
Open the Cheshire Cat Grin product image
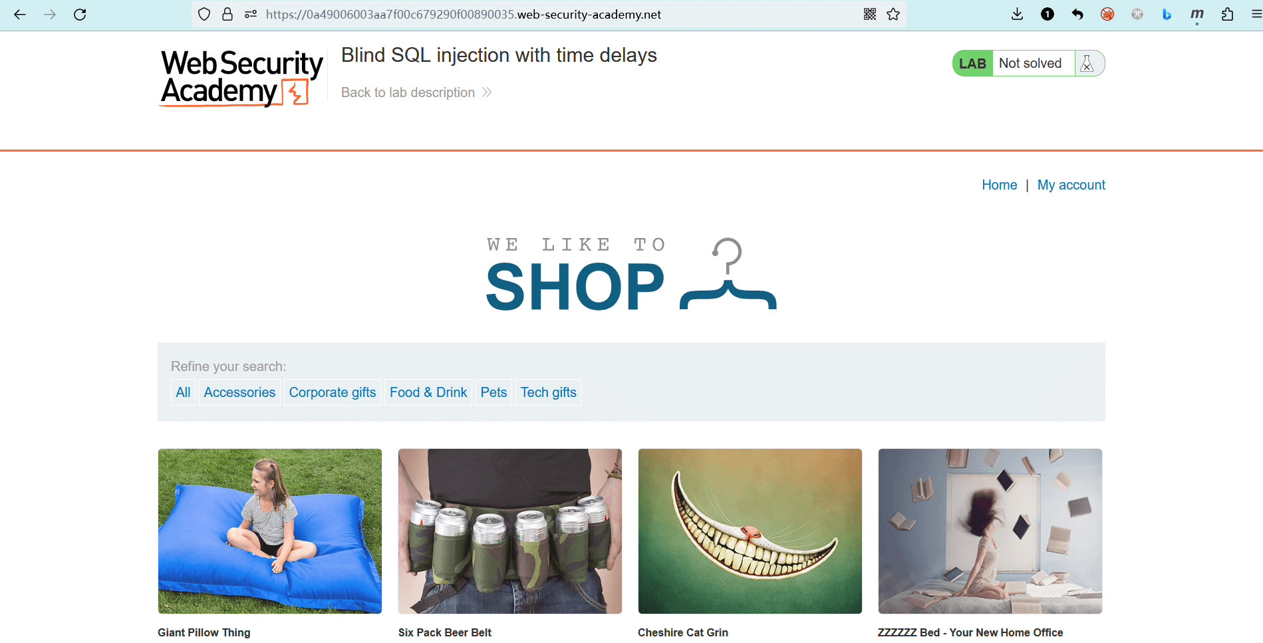pos(750,531)
